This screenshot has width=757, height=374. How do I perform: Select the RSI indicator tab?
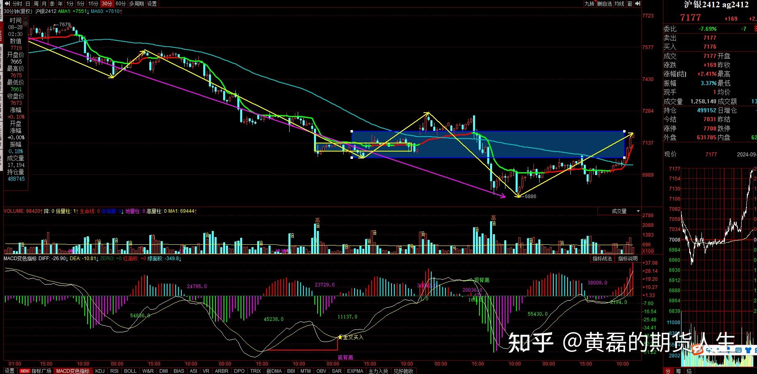[115, 371]
